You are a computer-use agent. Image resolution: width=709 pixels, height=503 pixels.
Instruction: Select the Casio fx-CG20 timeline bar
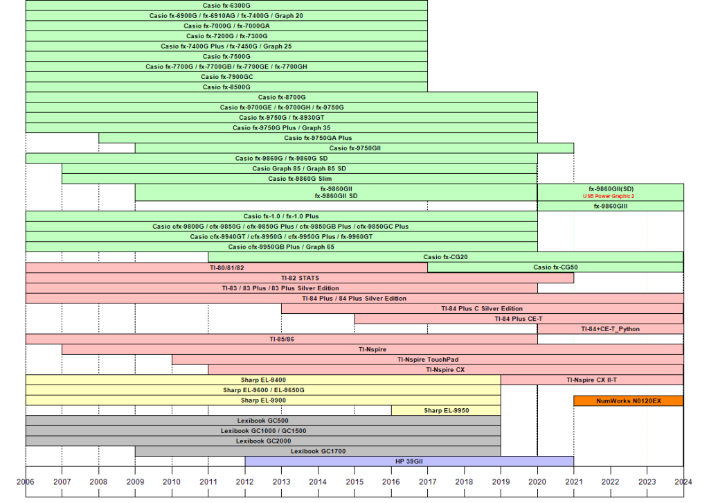click(446, 257)
